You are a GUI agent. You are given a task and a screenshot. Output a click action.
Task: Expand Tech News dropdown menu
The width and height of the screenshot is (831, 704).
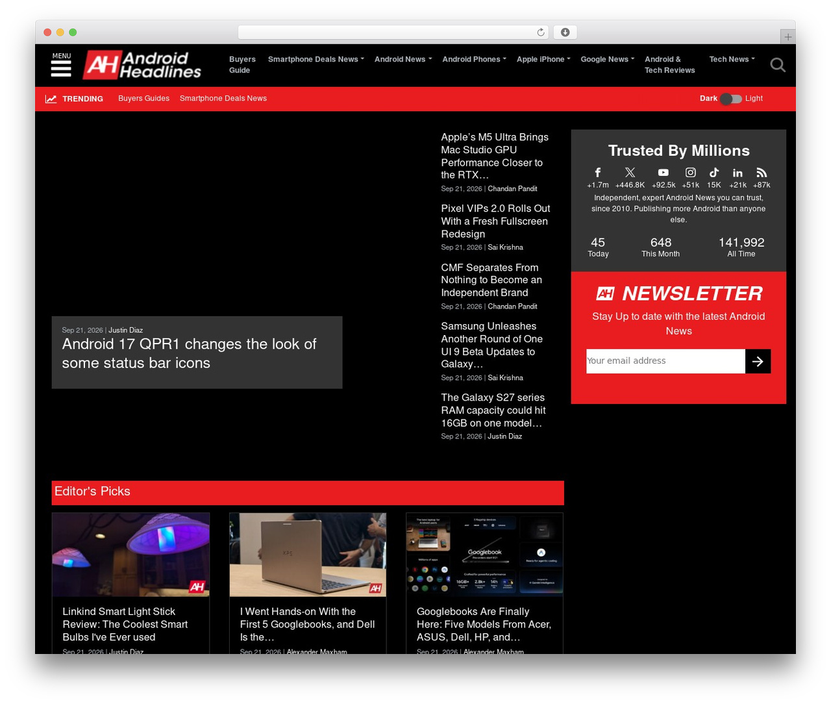pyautogui.click(x=732, y=59)
